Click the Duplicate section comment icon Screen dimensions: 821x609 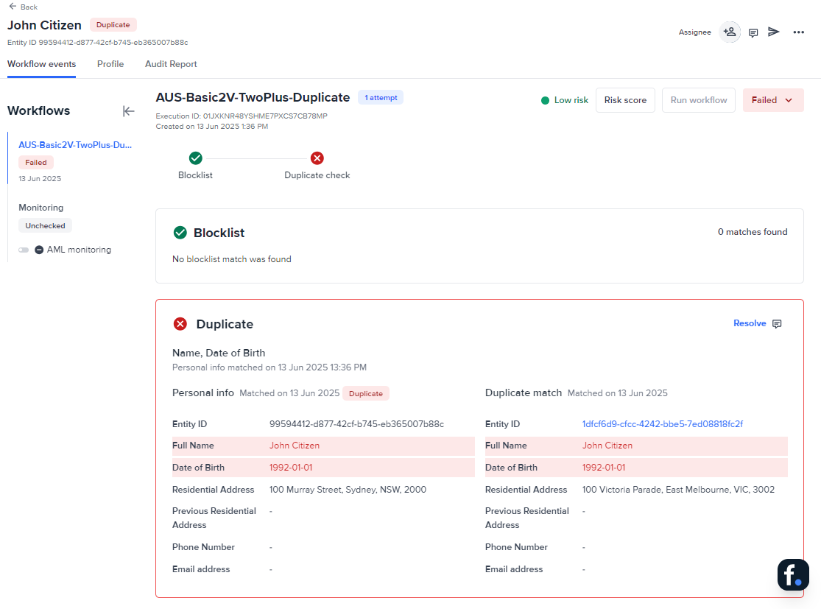[x=777, y=324]
